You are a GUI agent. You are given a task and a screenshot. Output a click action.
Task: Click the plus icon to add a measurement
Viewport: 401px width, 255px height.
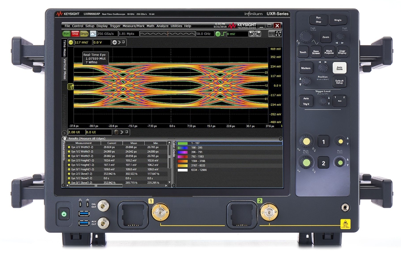pyautogui.click(x=115, y=42)
